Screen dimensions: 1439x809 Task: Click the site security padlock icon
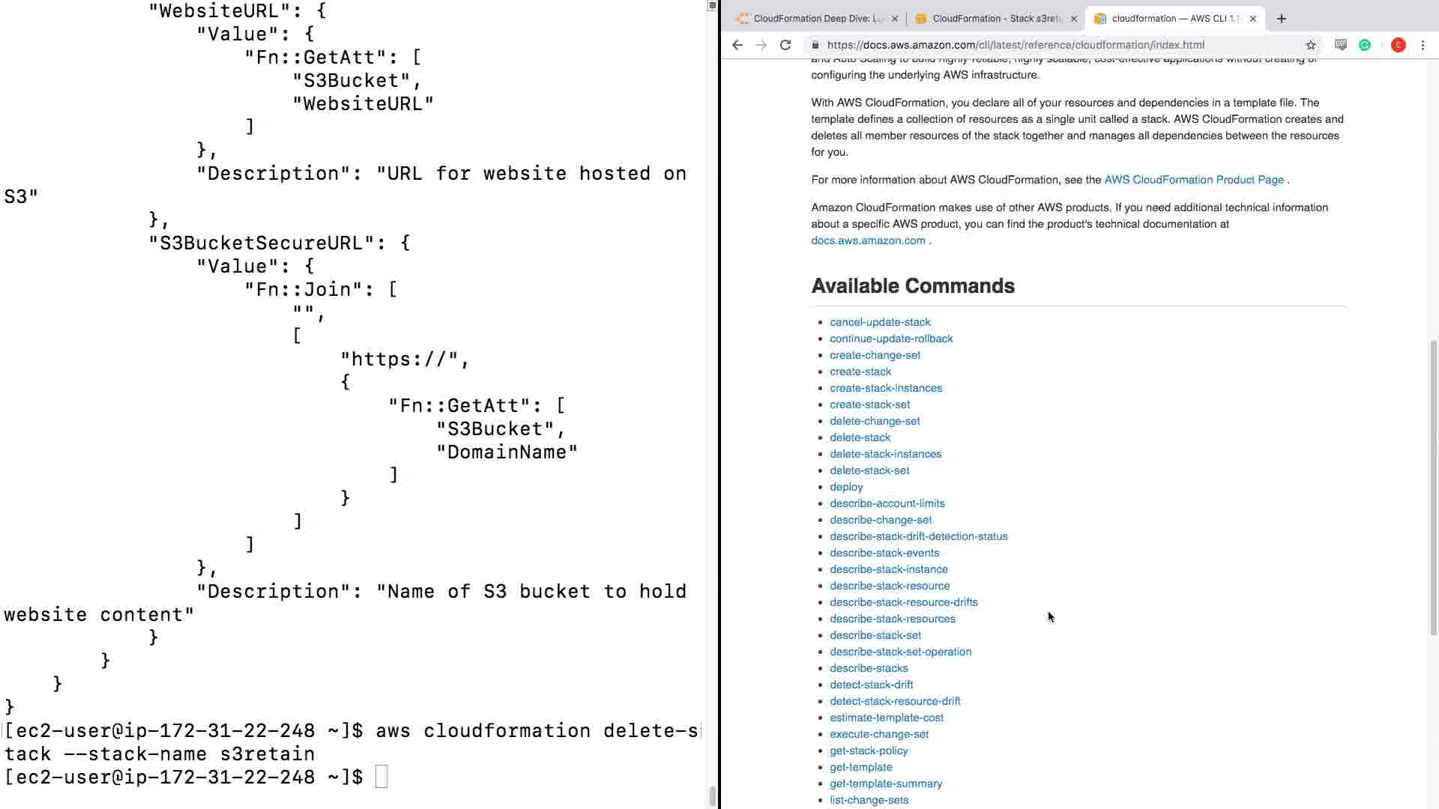(815, 45)
